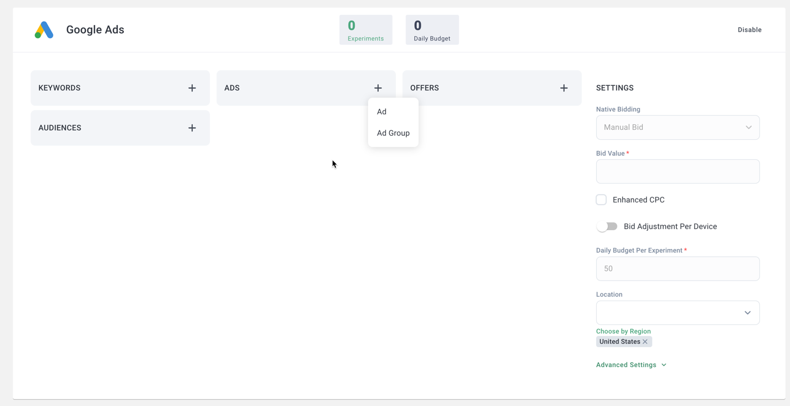The width and height of the screenshot is (790, 406).
Task: Toggle Bid Adjustment Per Device switch
Action: pyautogui.click(x=607, y=226)
